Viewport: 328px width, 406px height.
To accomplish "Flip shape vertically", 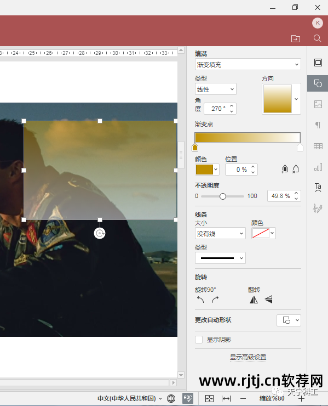I will [268, 300].
